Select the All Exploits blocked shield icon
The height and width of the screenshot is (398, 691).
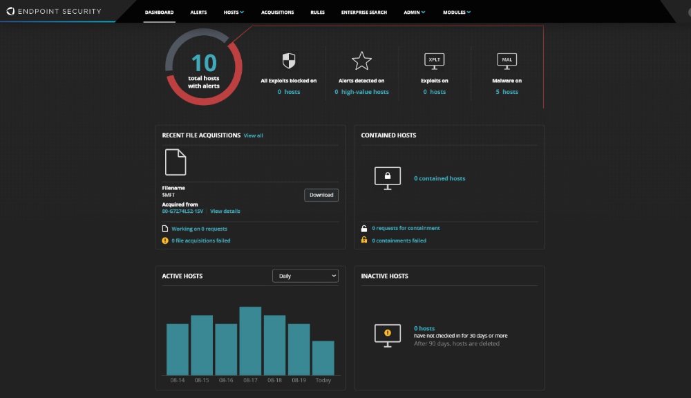[x=288, y=60]
